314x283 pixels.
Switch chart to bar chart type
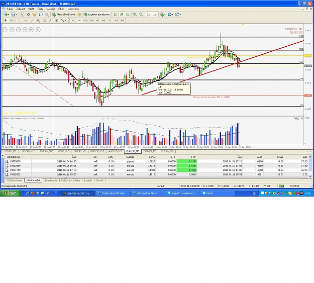point(116,15)
